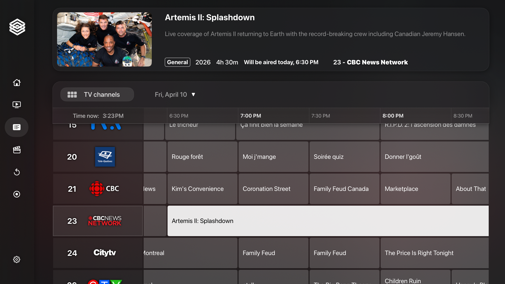This screenshot has height=284, width=505.
Task: Click channel number 23
Action: (72, 221)
